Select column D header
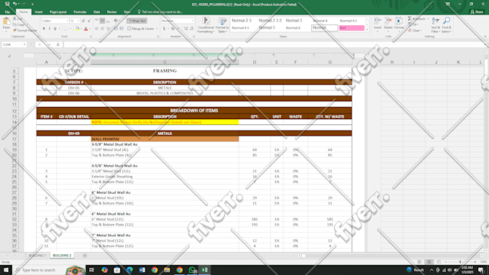Image resolution: width=489 pixels, height=275 pixels. coord(255,62)
